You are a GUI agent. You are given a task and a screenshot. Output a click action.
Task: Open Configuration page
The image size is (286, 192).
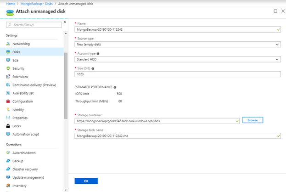(x=22, y=102)
